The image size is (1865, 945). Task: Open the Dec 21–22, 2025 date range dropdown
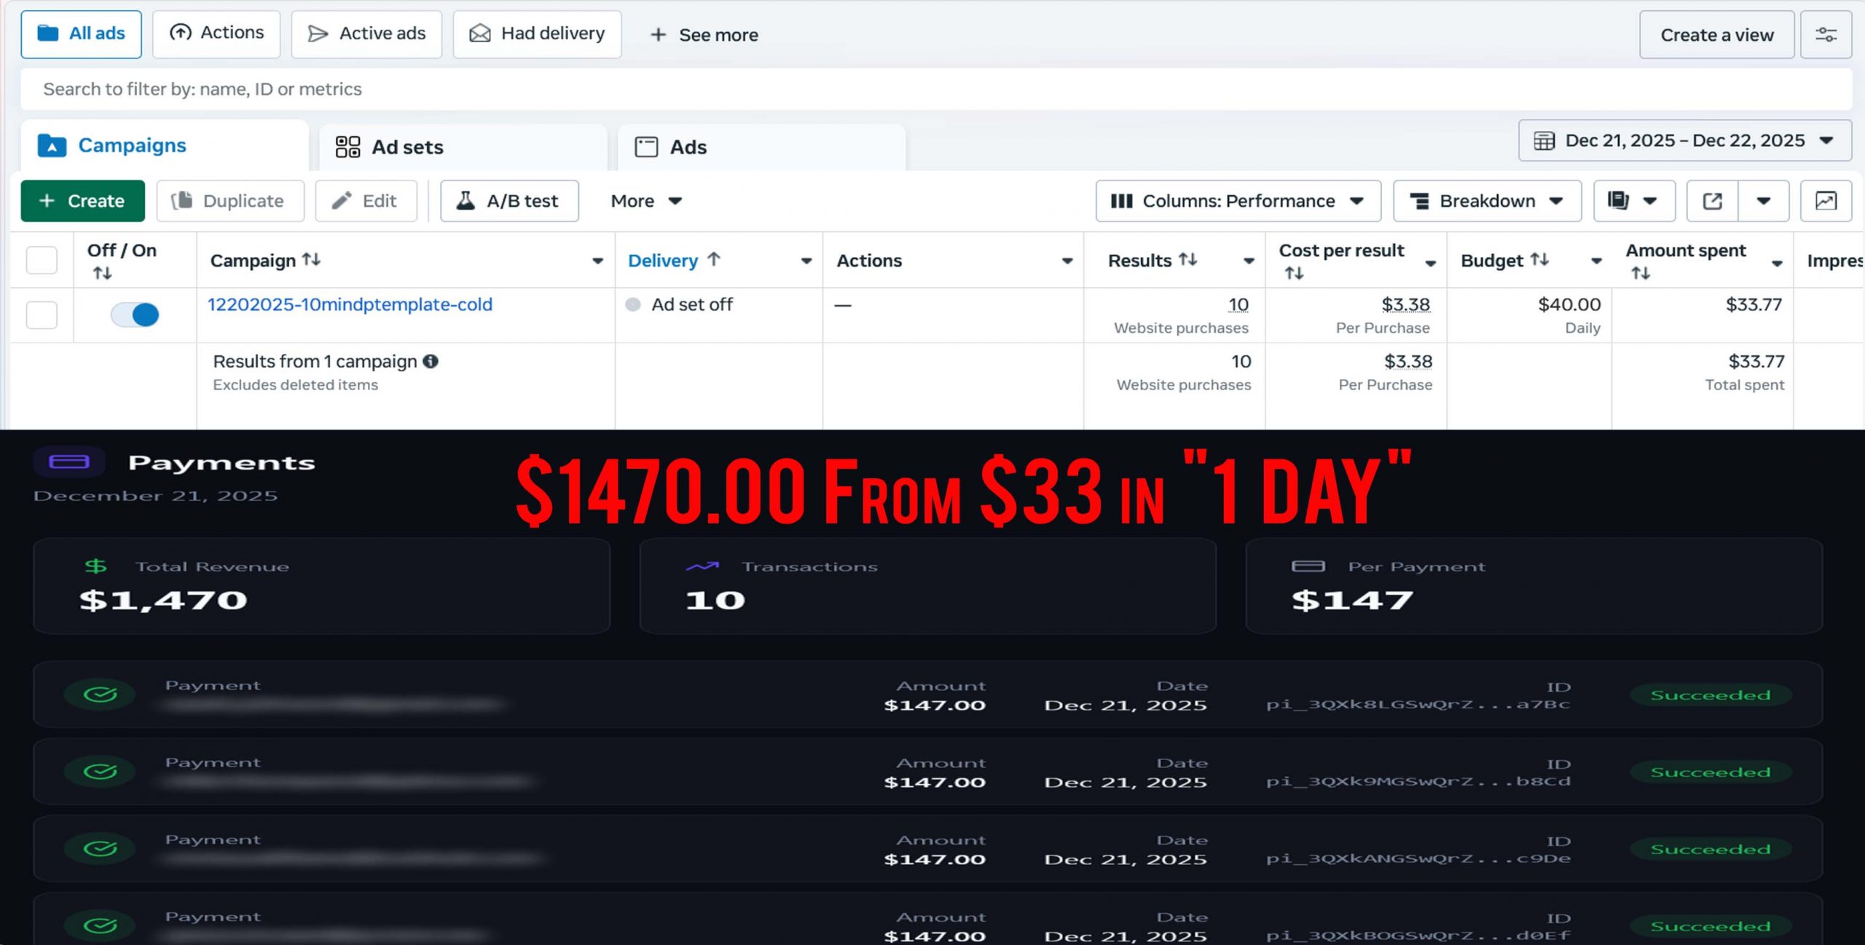click(x=1684, y=141)
